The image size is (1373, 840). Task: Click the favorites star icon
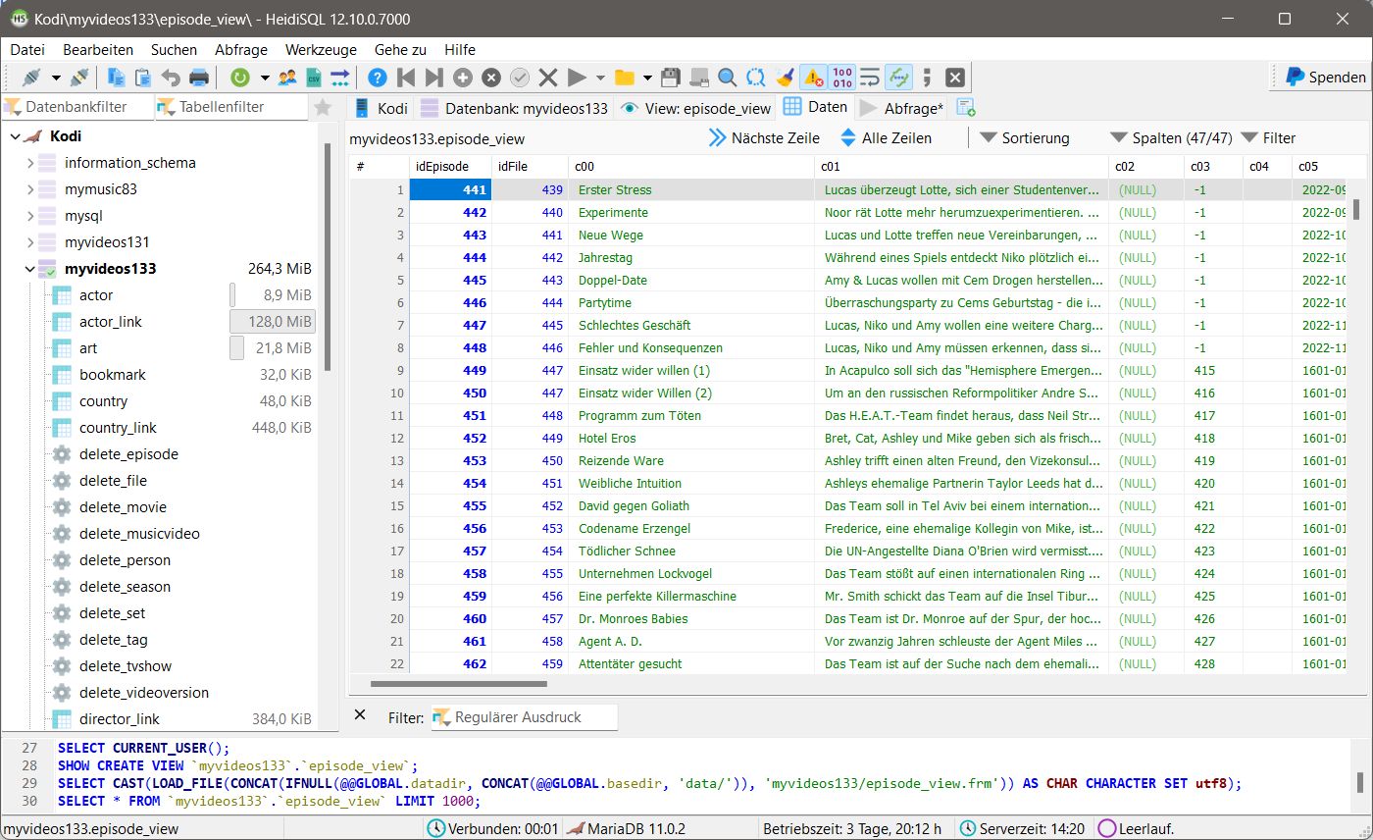coord(323,107)
